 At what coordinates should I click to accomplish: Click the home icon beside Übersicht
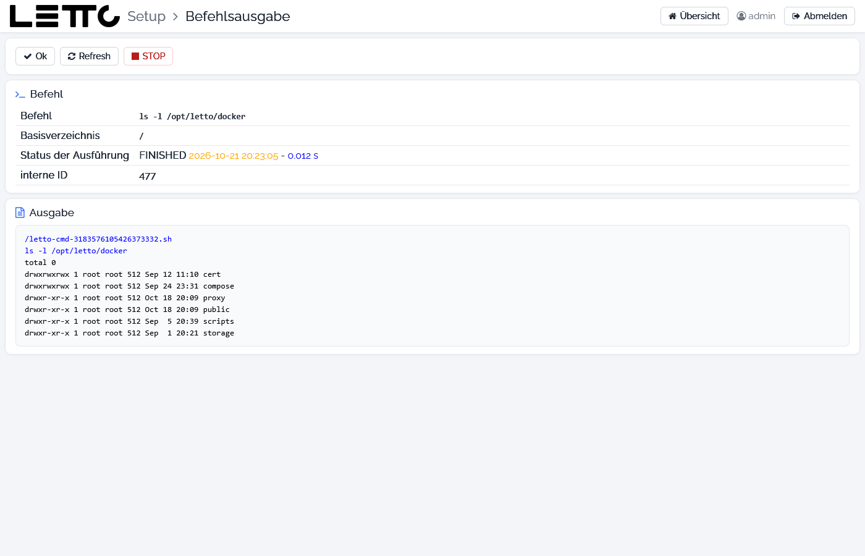pyautogui.click(x=673, y=16)
